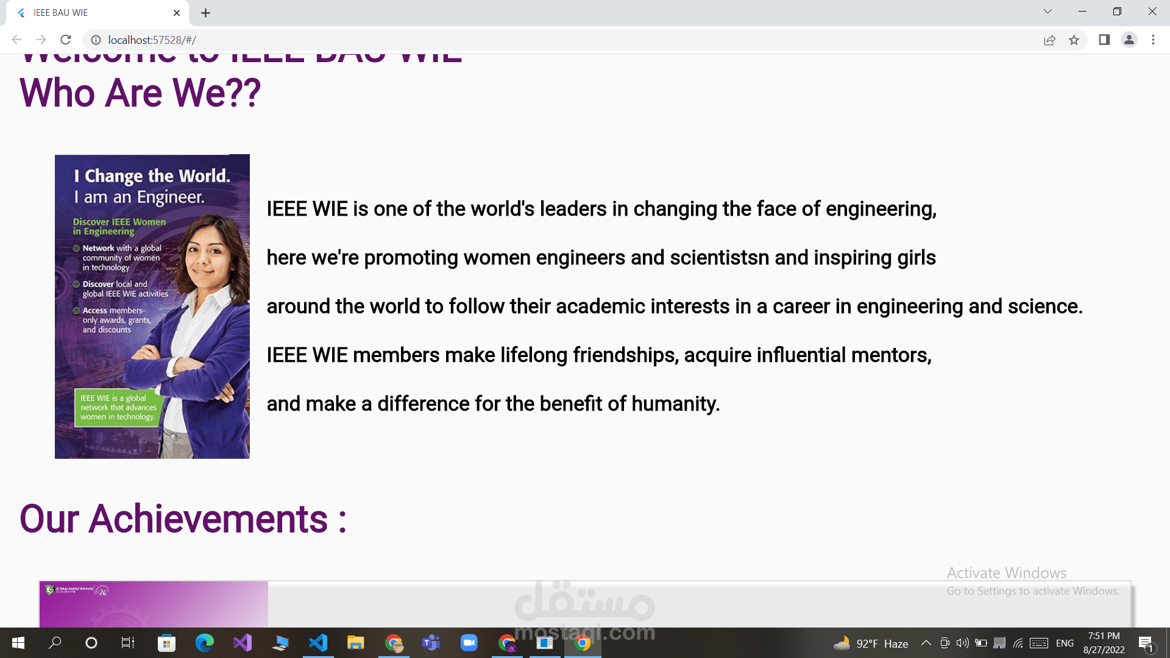Viewport: 1170px width, 658px height.
Task: Open the Chrome profile avatar menu
Action: pos(1129,40)
